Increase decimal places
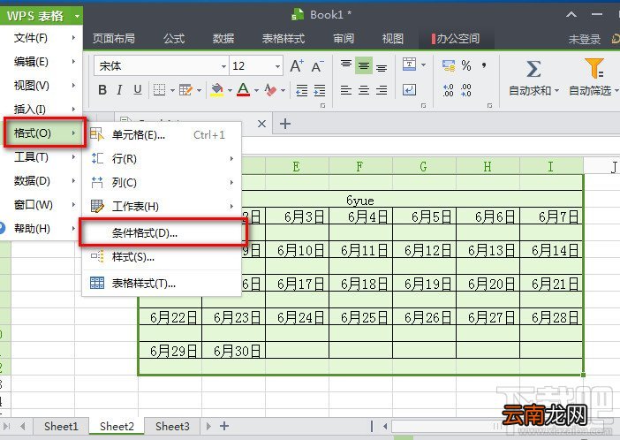620x440 pixels. [448, 90]
